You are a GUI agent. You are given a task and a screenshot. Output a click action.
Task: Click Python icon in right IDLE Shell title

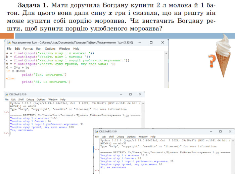(97, 131)
